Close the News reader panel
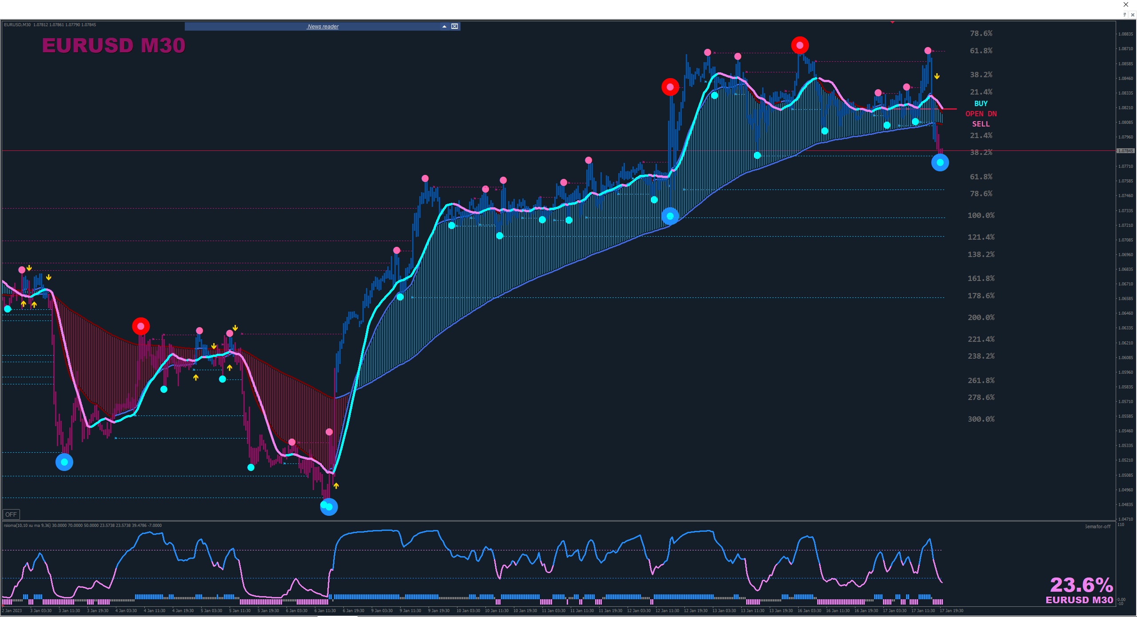 point(455,27)
